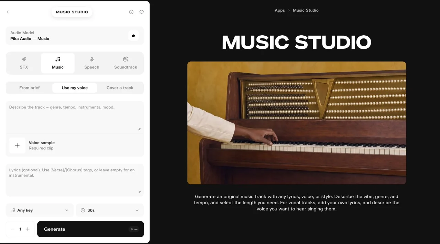The width and height of the screenshot is (440, 244).
Task: Click the MUSIC STUDIO title pill
Action: (x=72, y=12)
